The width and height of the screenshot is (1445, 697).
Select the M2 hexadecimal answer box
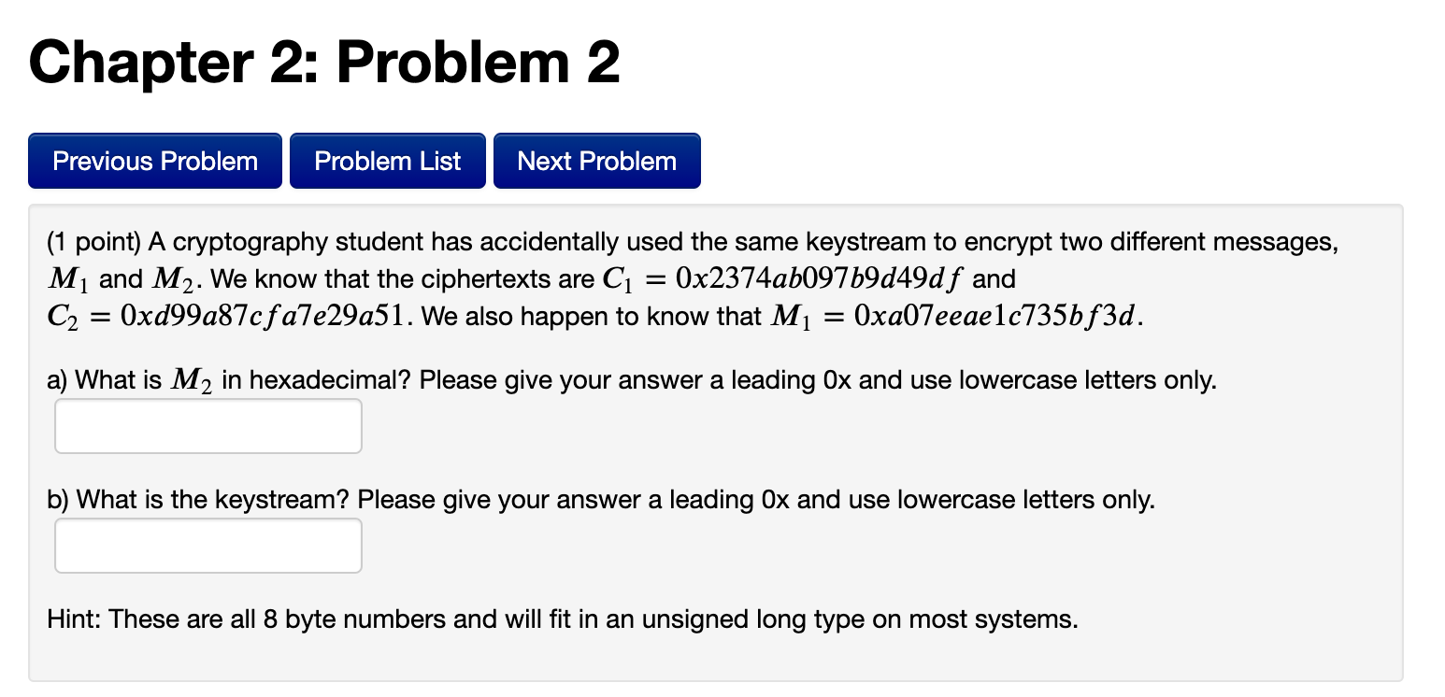coord(207,425)
